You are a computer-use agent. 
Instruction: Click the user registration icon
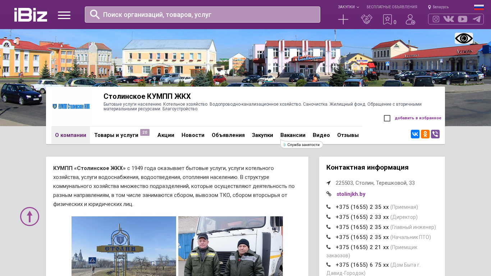(x=410, y=19)
